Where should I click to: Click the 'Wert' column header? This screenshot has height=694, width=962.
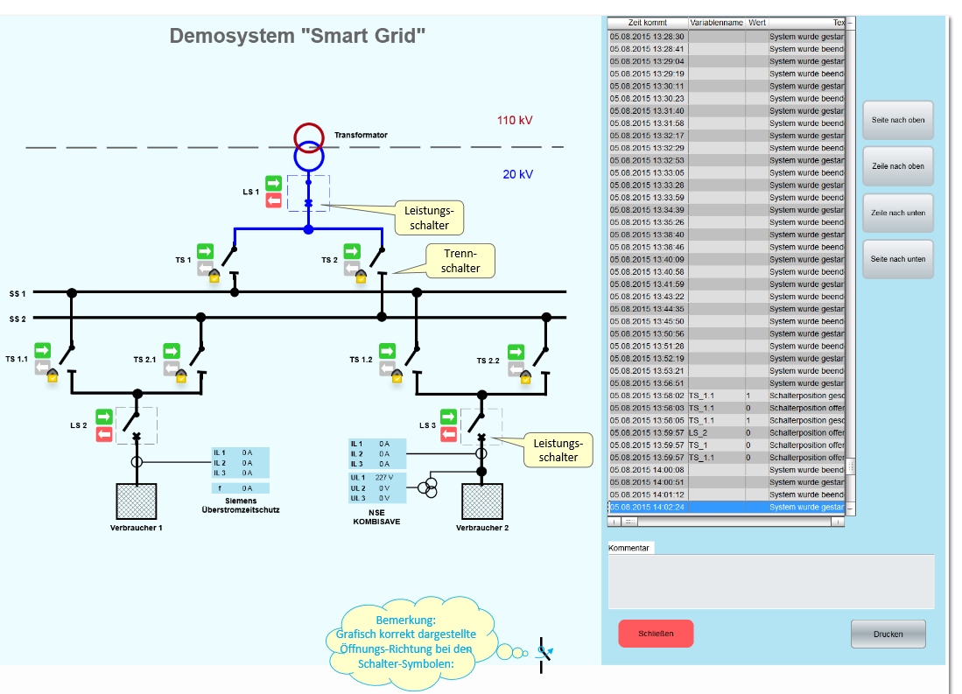point(756,23)
